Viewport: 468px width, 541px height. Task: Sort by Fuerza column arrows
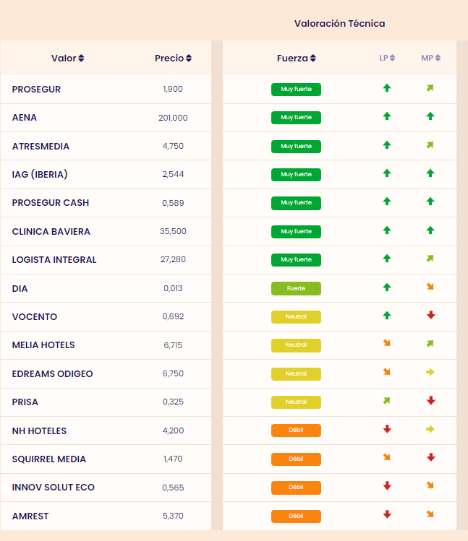[x=312, y=59]
